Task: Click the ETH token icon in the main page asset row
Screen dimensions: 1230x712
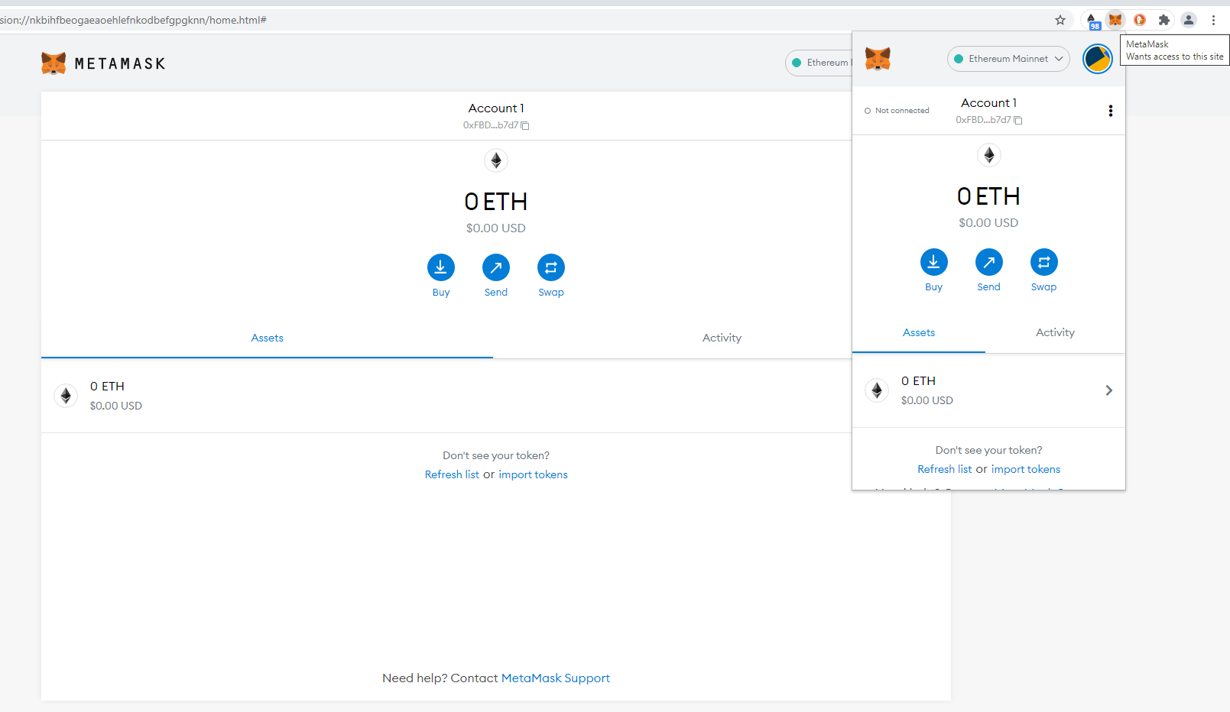Action: (66, 396)
